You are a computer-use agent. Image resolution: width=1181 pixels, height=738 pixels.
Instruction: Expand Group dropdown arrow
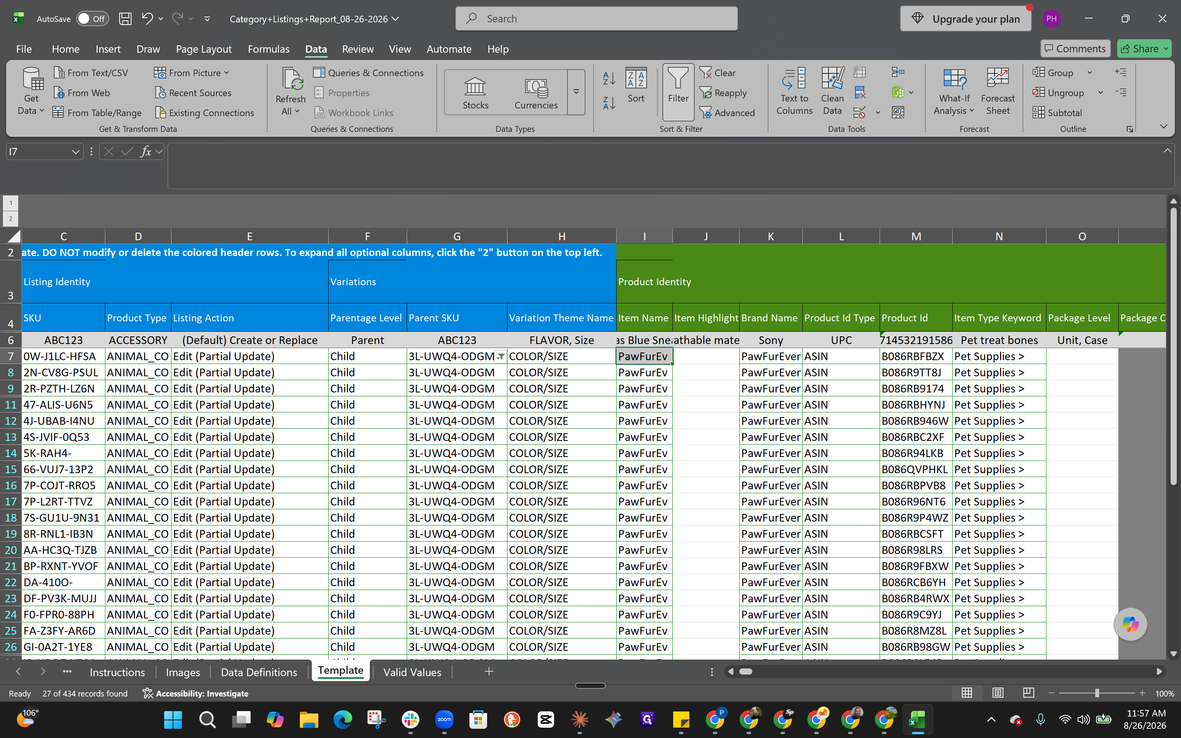click(x=1090, y=73)
